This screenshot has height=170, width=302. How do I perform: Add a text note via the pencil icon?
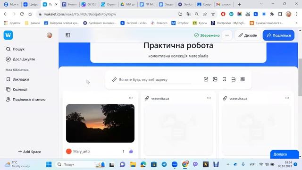(206, 79)
